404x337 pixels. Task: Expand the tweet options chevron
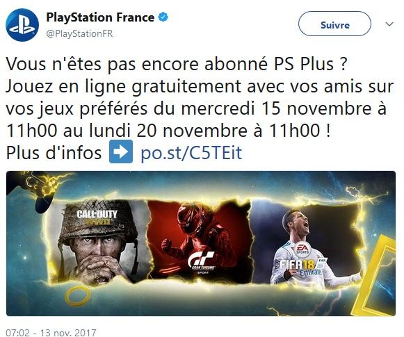point(389,24)
